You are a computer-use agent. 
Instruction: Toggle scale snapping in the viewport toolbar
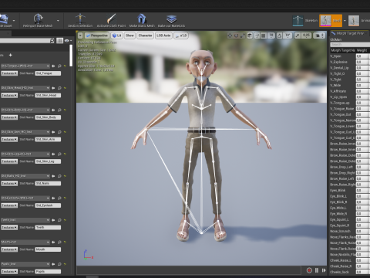coord(298,36)
